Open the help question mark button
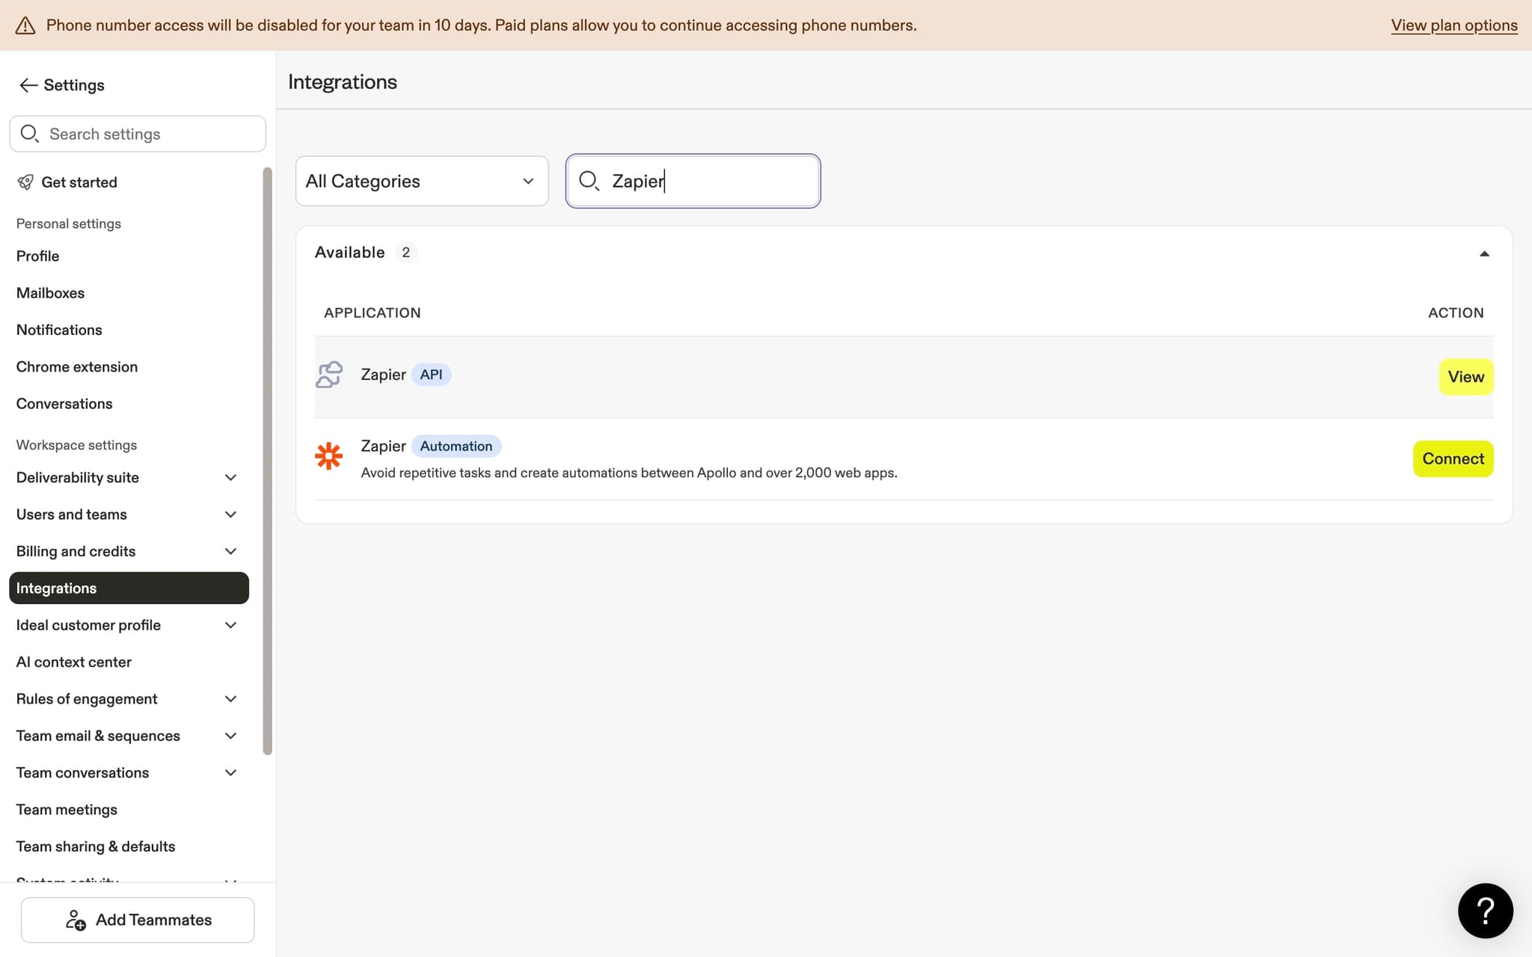Viewport: 1532px width, 957px height. coord(1485,911)
